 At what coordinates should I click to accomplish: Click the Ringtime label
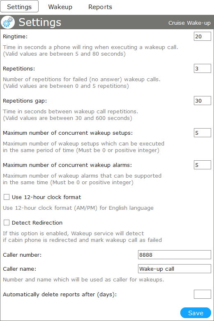coord(15,37)
